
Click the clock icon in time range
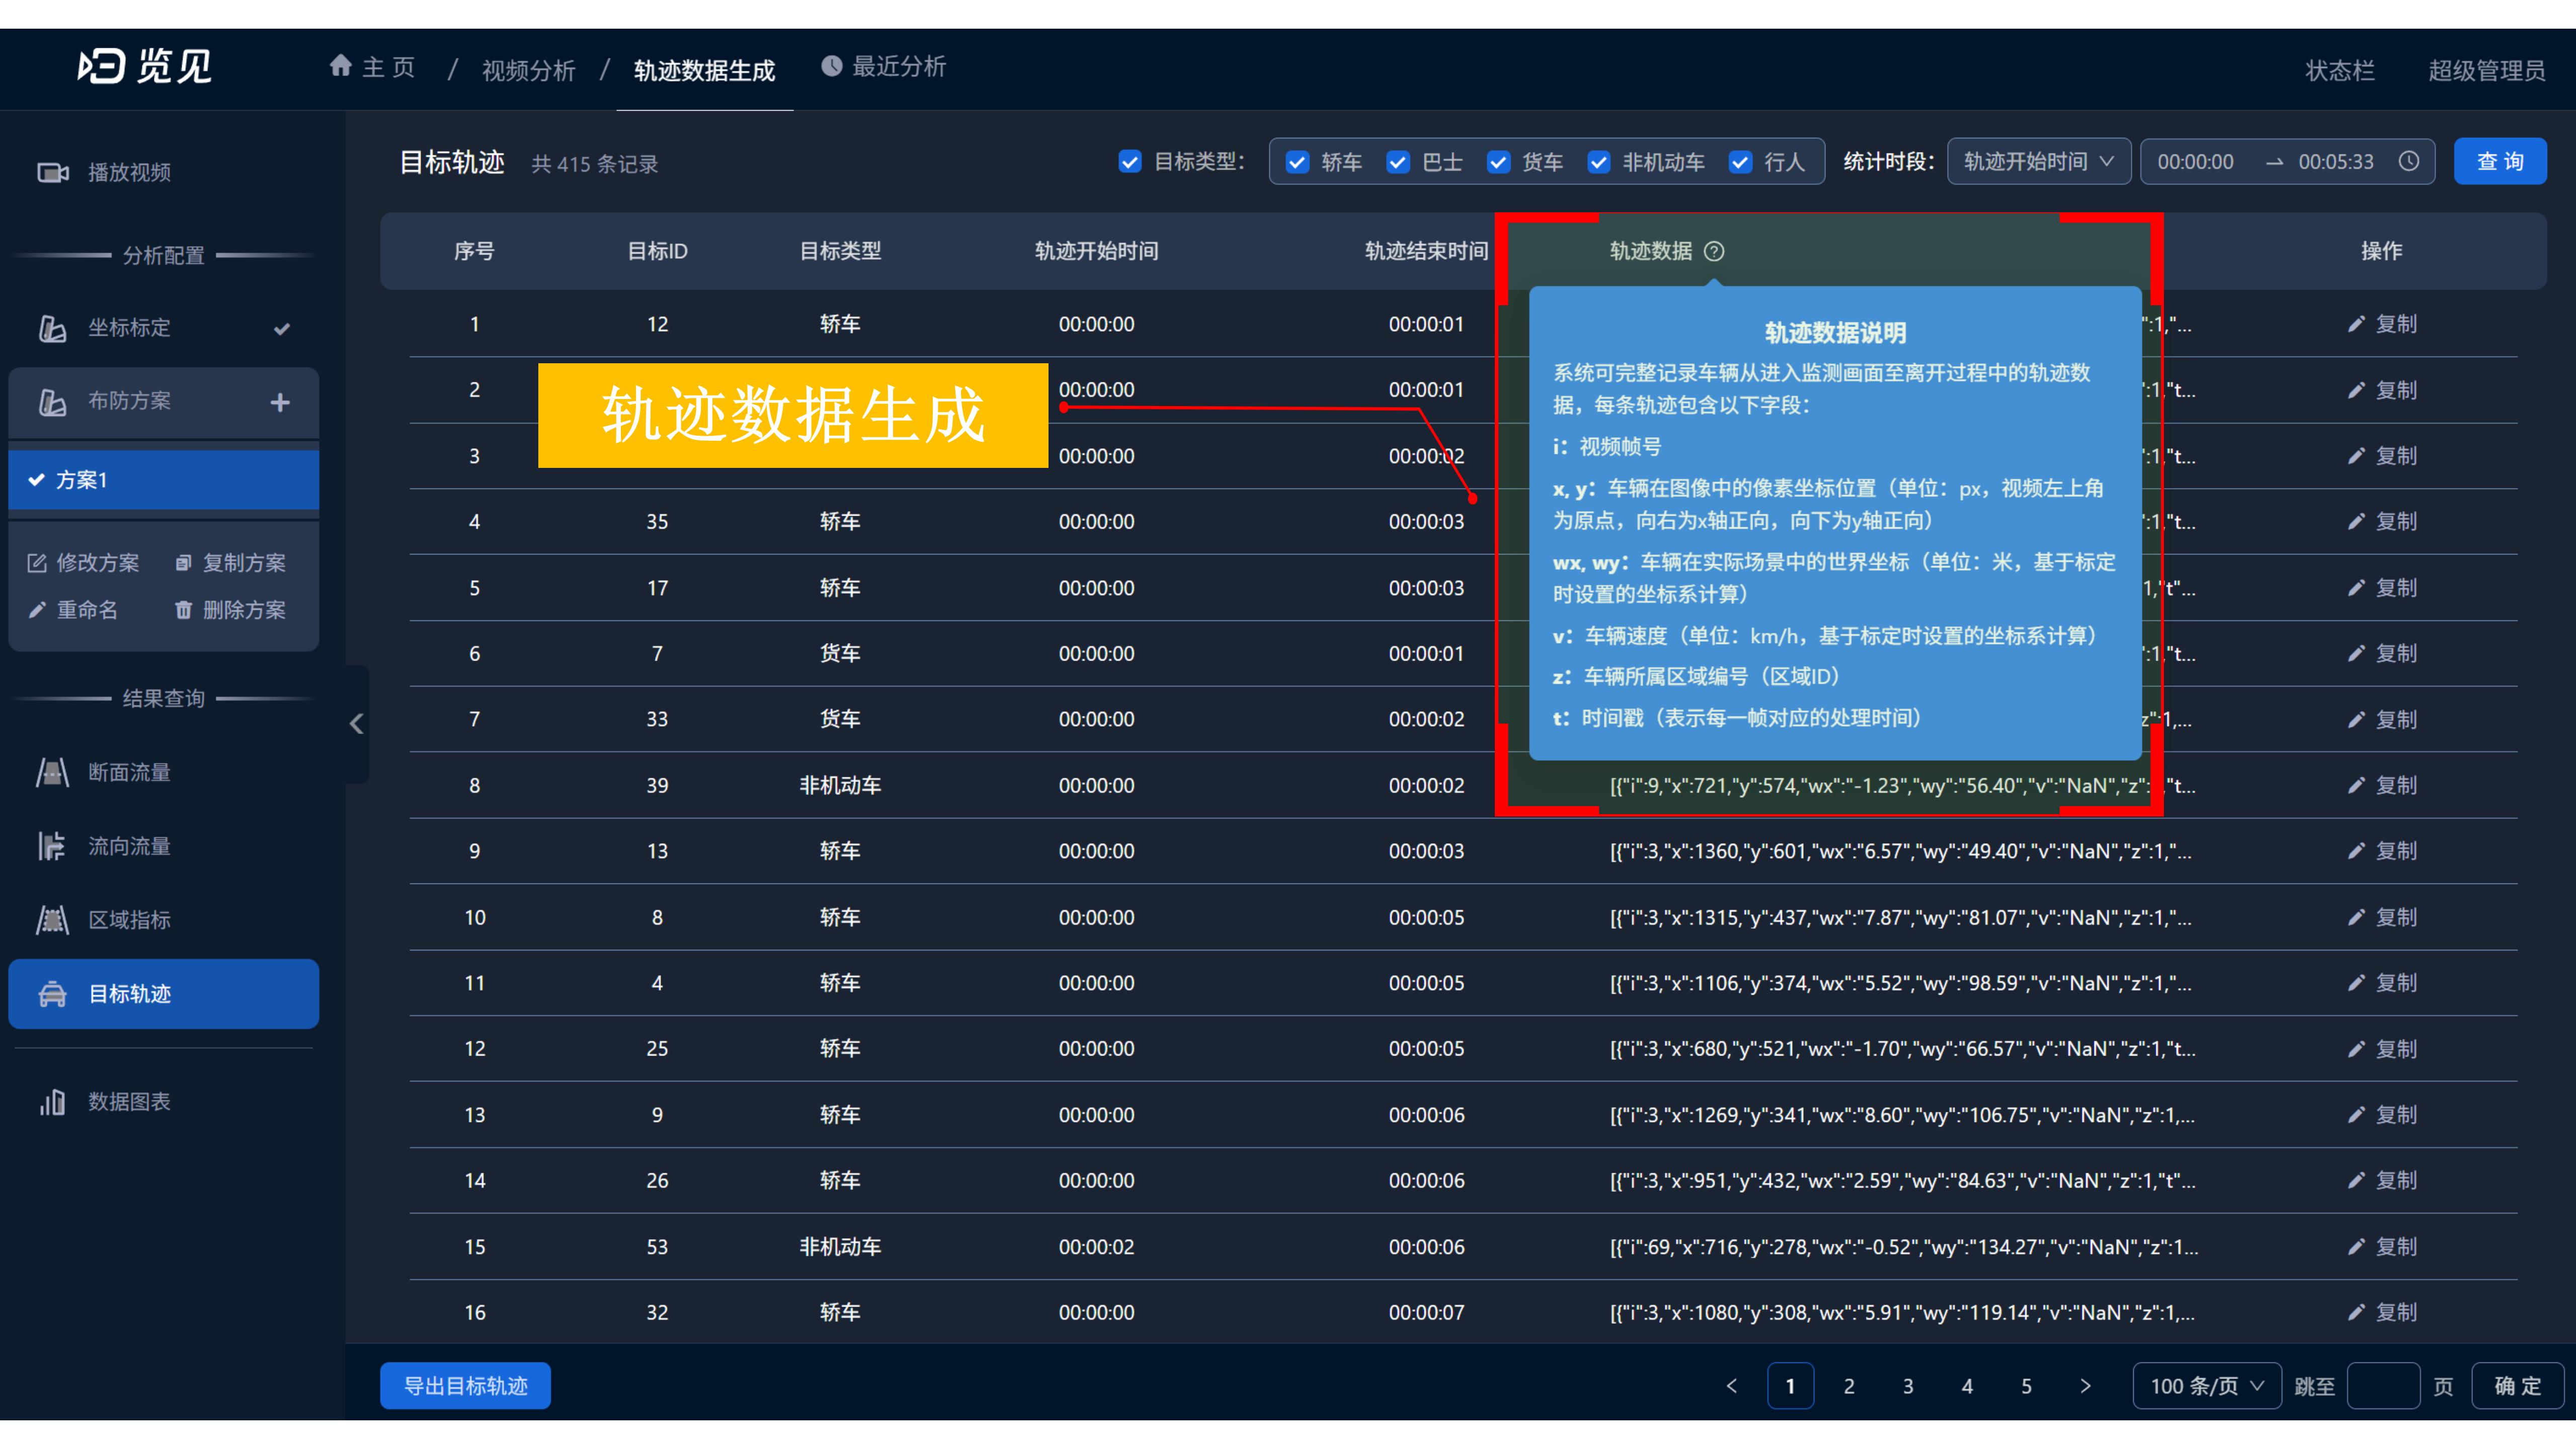click(x=2409, y=161)
